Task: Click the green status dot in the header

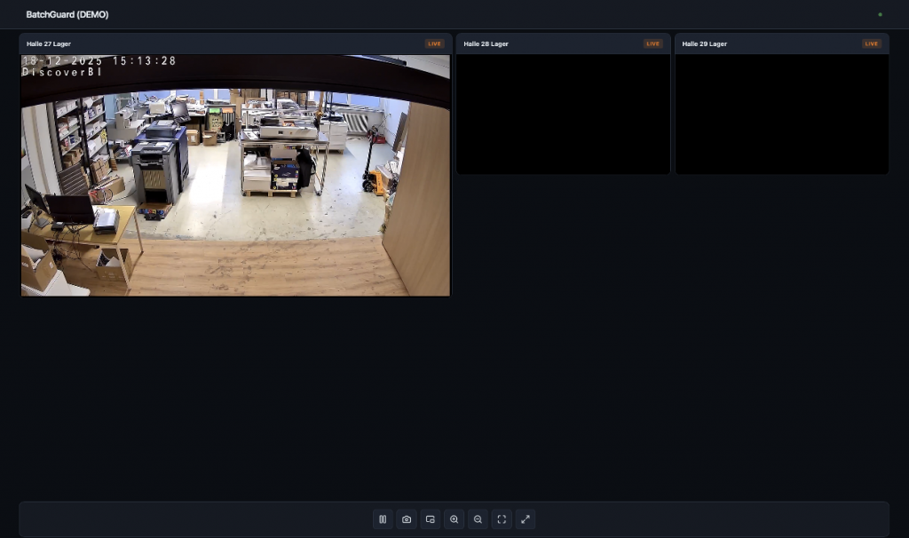Action: (880, 14)
